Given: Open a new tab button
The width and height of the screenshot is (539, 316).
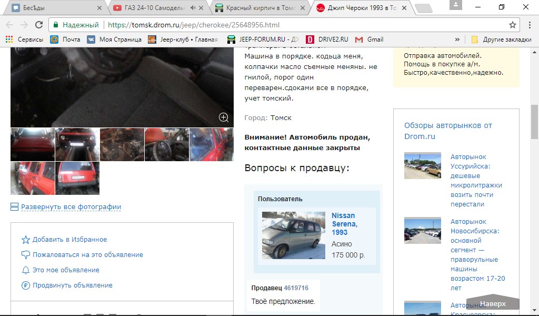Looking at the screenshot, I should 424,8.
